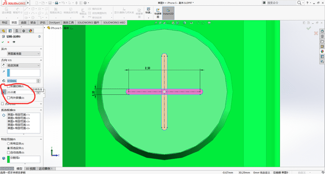Enable the draft outward checkbox
325x174 pixels.
9,98
